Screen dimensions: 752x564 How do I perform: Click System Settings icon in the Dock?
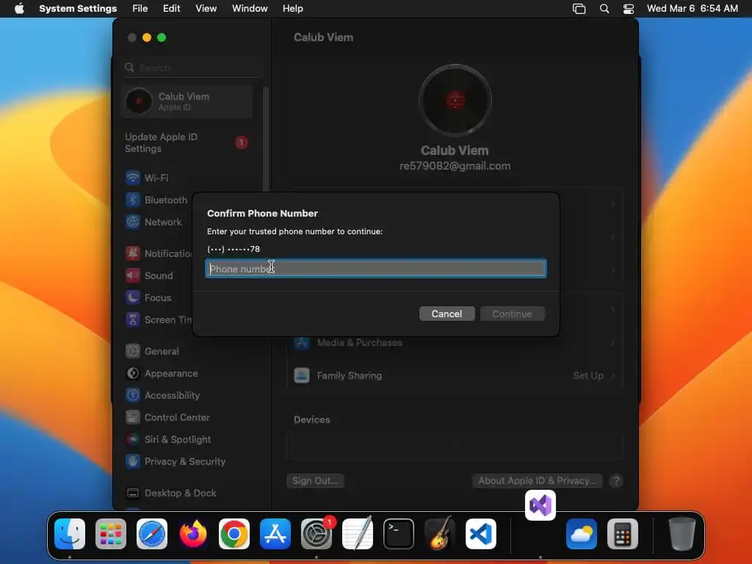tap(317, 534)
